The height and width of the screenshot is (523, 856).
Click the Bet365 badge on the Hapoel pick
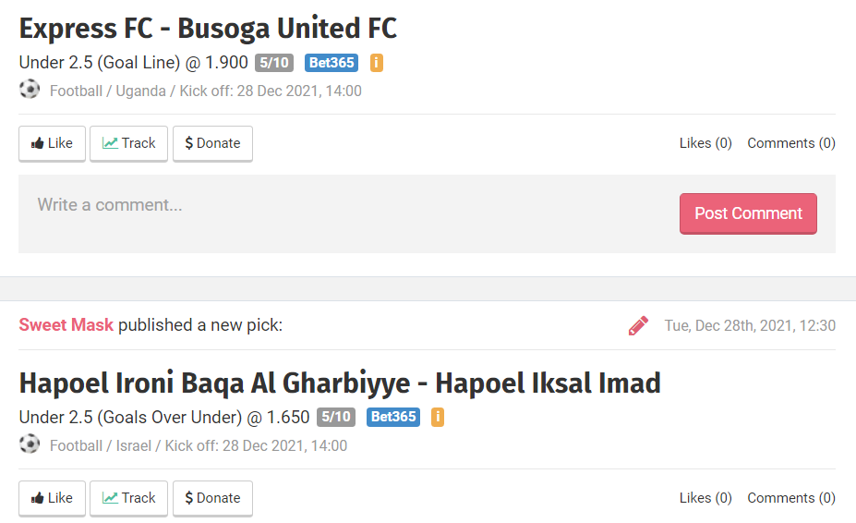pos(392,418)
